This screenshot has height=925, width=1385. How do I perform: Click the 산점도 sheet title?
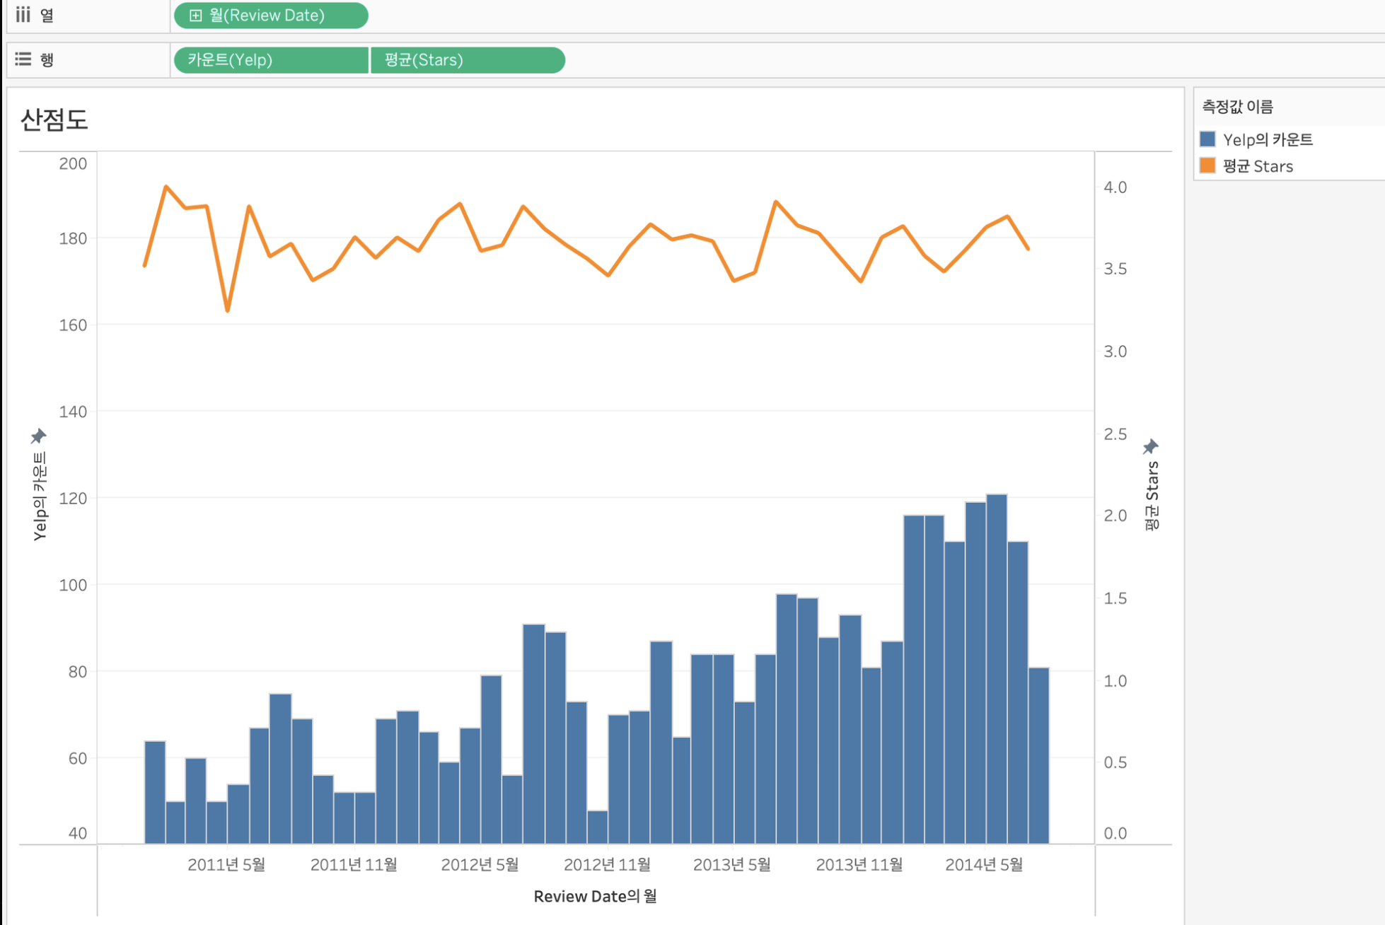(x=54, y=120)
